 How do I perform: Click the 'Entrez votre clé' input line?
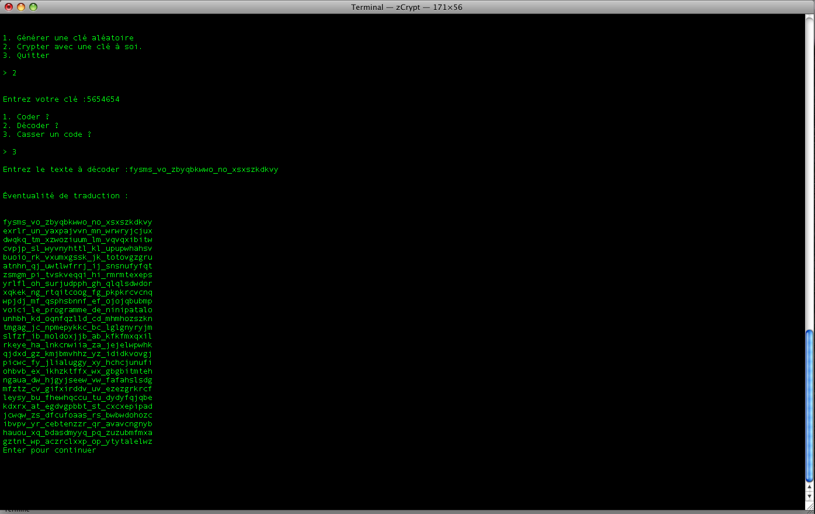coord(61,99)
